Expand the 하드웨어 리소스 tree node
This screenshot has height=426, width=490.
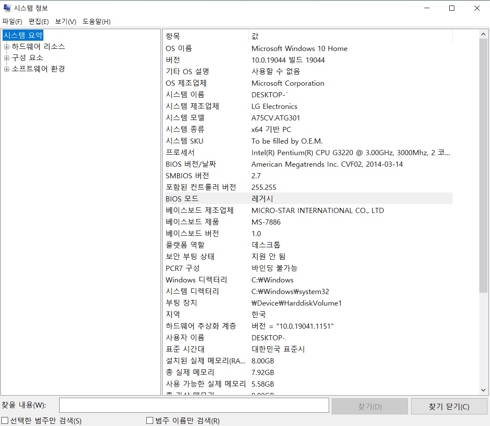6,47
